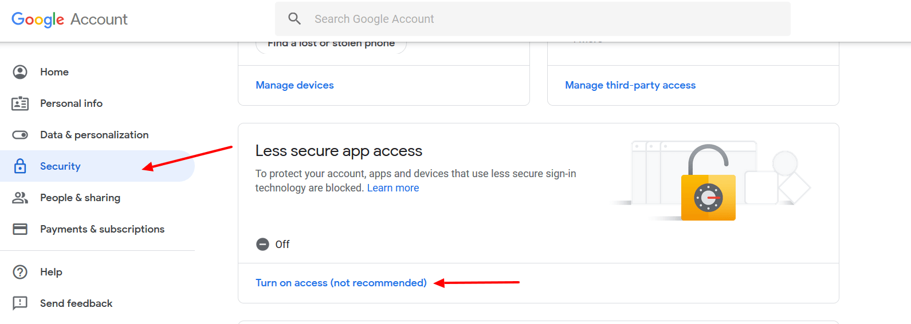Open the Learn more link
This screenshot has width=911, height=324.
coord(393,188)
